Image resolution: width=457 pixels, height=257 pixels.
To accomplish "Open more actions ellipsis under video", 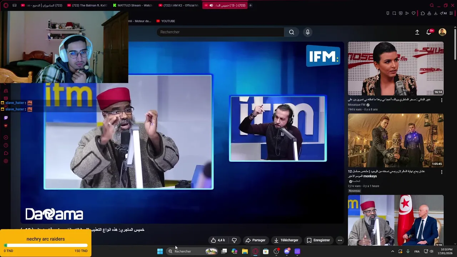I will pyautogui.click(x=340, y=240).
